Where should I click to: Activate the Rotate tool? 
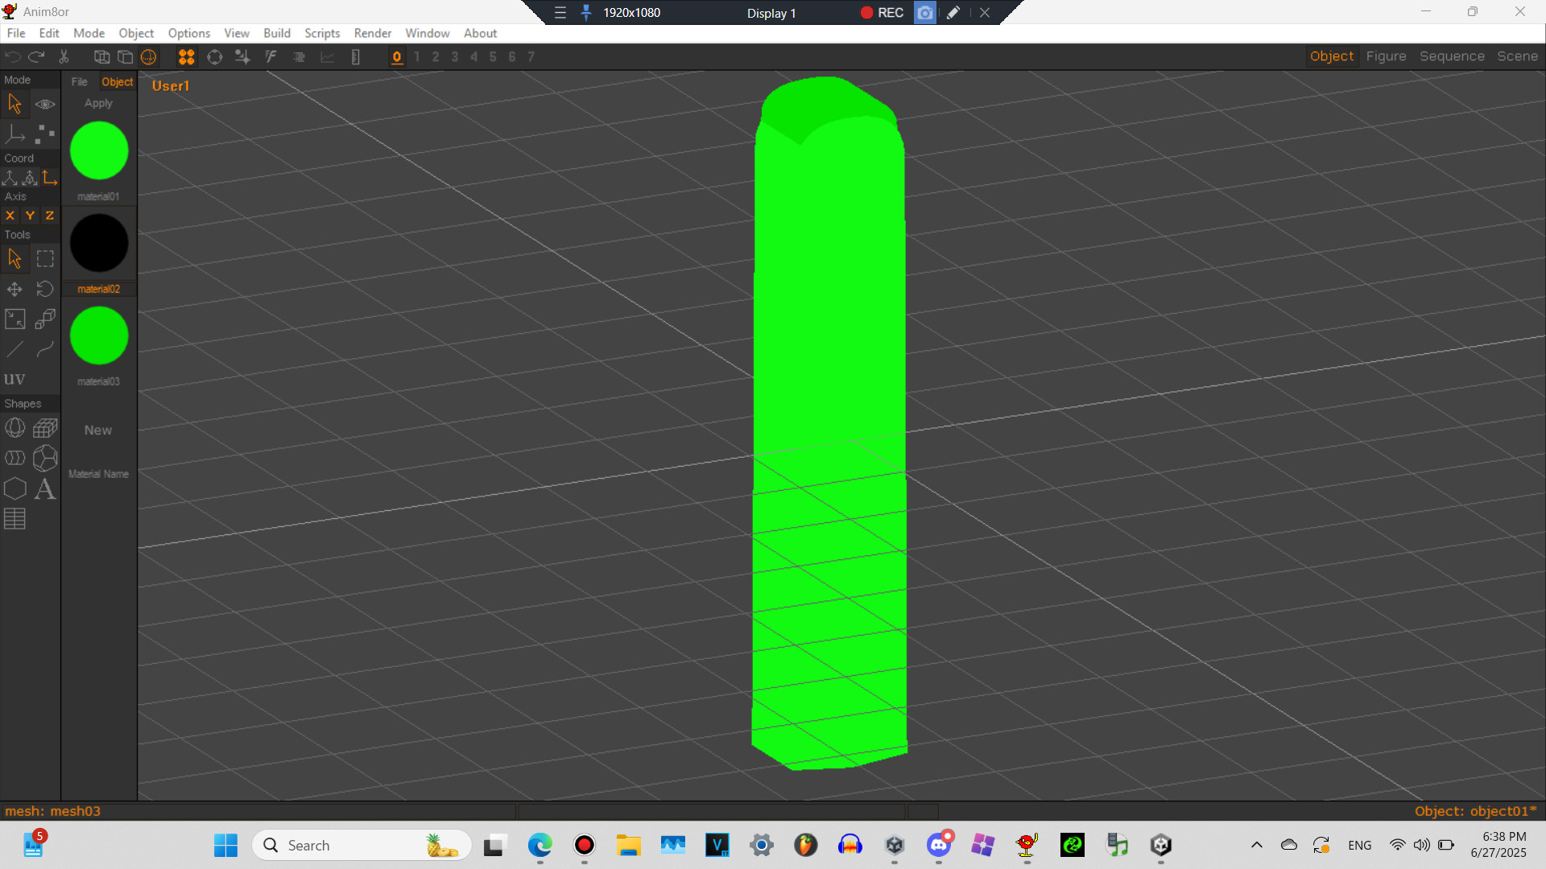(x=45, y=289)
